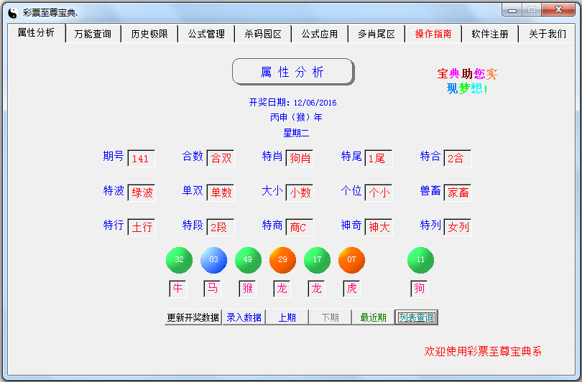Click the 星期二 weekday text
The width and height of the screenshot is (582, 382).
296,133
